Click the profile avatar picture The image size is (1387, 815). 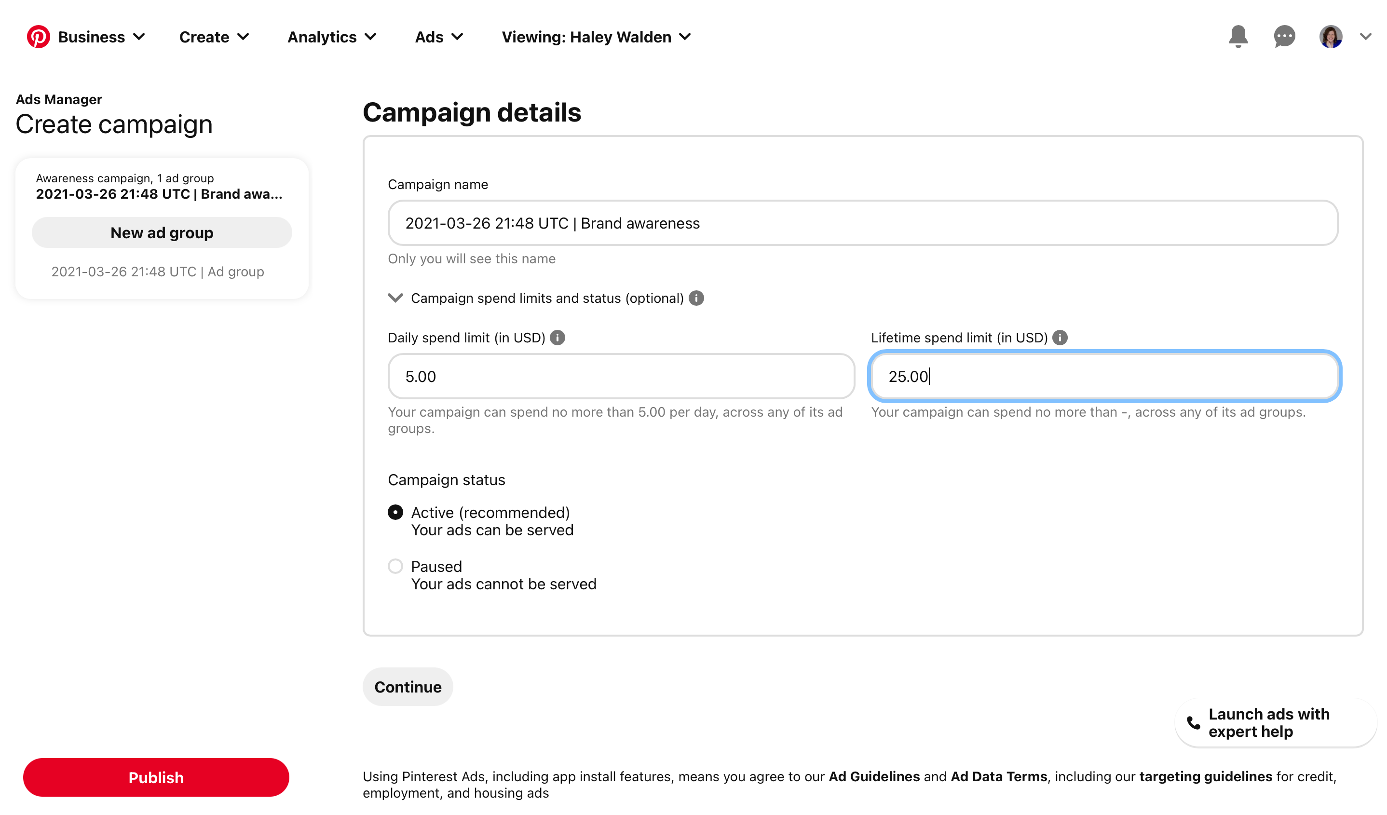coord(1330,37)
